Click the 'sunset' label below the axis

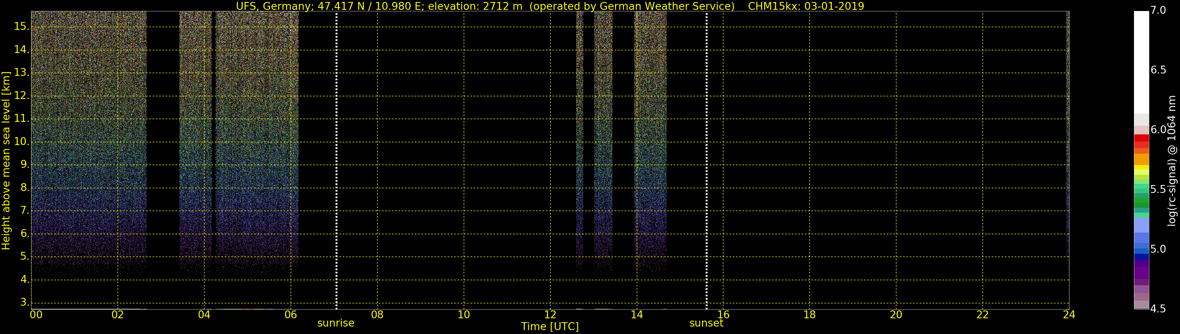tap(706, 323)
